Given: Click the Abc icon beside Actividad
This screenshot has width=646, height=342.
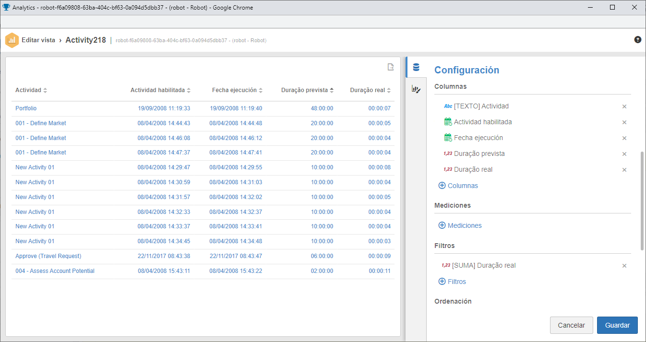Looking at the screenshot, I should [x=448, y=106].
